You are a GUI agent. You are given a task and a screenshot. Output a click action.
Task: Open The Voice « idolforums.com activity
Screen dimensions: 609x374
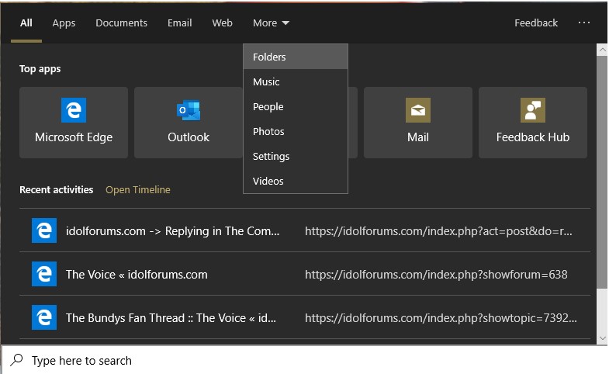305,274
